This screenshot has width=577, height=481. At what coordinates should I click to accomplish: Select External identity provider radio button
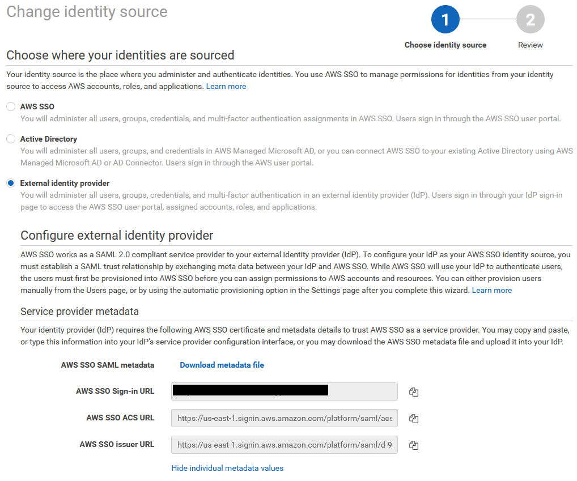point(11,183)
